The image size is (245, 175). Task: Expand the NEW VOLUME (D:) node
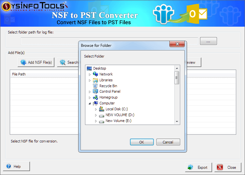(96, 115)
